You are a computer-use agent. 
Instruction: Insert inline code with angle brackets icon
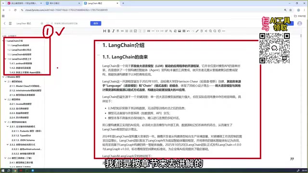point(162,31)
